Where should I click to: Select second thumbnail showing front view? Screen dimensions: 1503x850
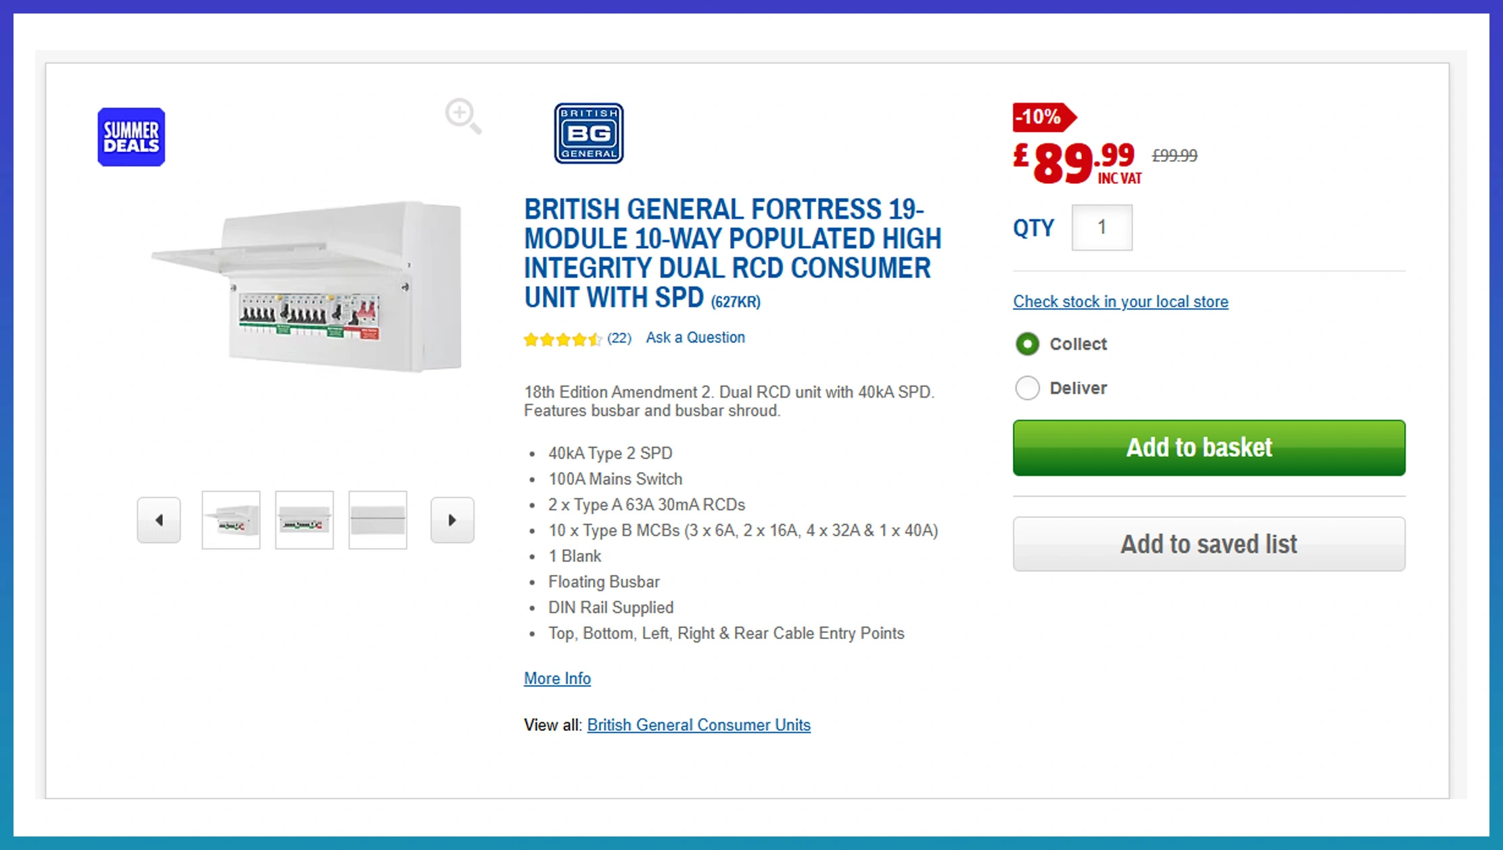click(x=304, y=520)
